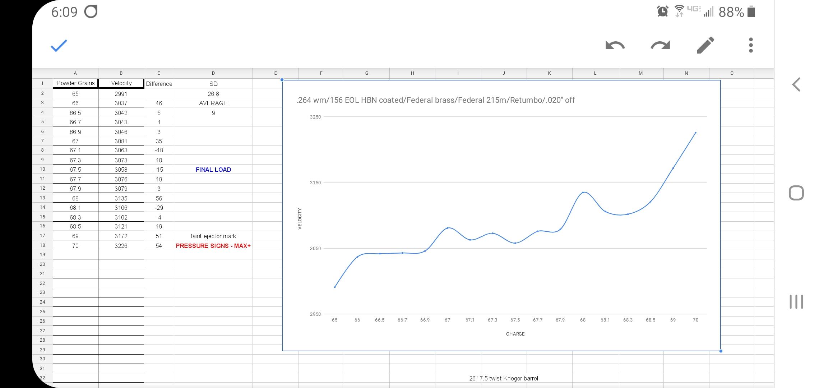Tap the Wi-Fi status icon
819x388 pixels.
pyautogui.click(x=679, y=11)
